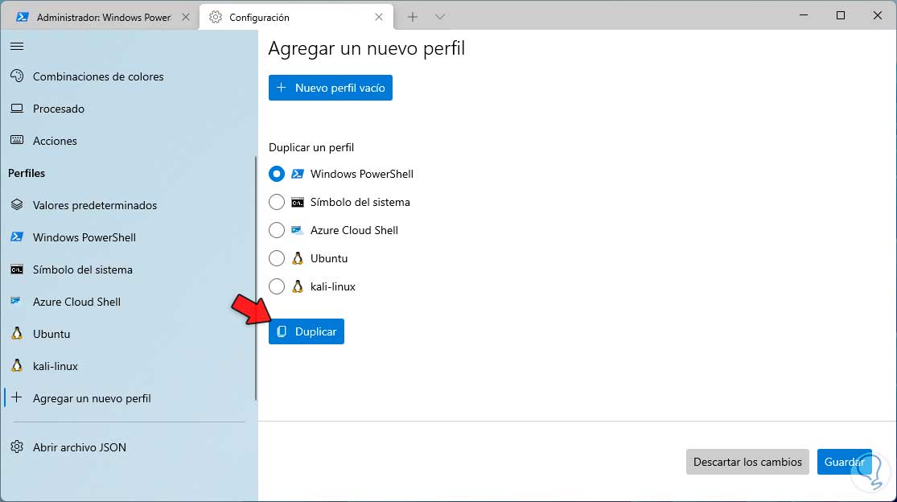Viewport: 897px width, 502px height.
Task: Click the Ubuntu penguin icon in the sidebar
Action: point(17,333)
